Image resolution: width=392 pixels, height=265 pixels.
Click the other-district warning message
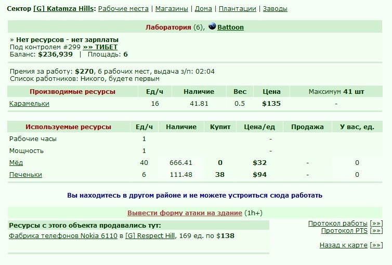[195, 195]
